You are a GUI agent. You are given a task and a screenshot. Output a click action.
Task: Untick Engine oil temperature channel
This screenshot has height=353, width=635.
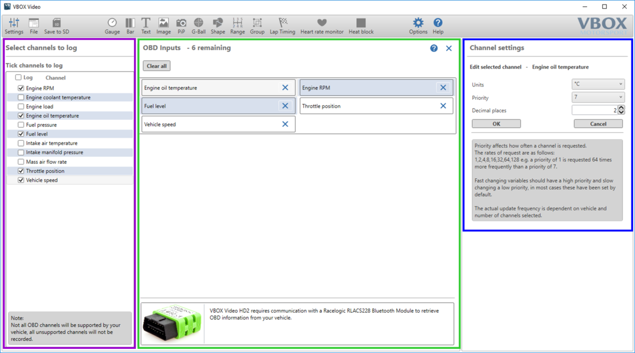click(21, 115)
